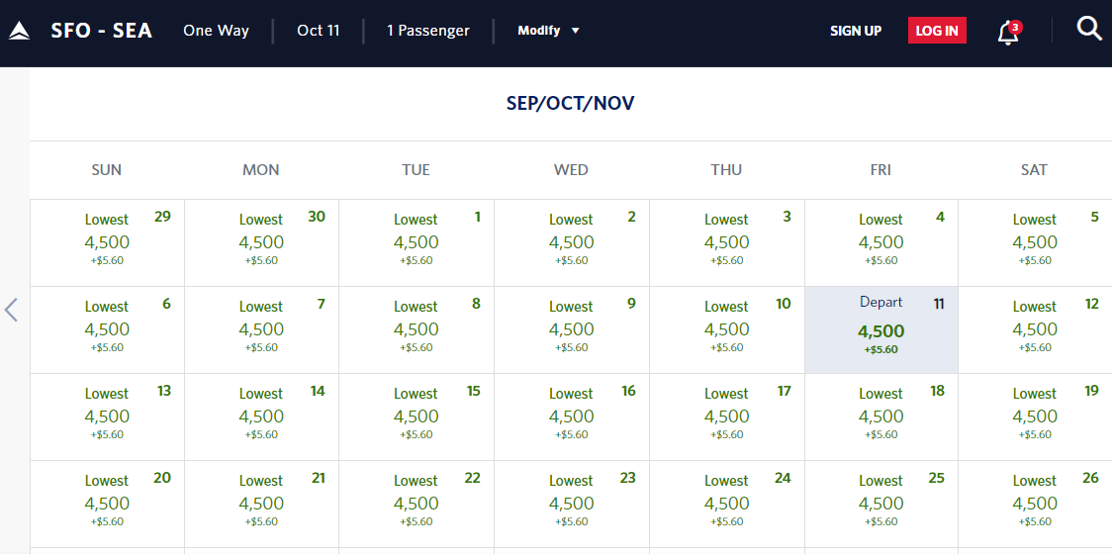Pick the fare for Wednesday 9
Viewport: 1112px width, 555px height.
(x=572, y=329)
